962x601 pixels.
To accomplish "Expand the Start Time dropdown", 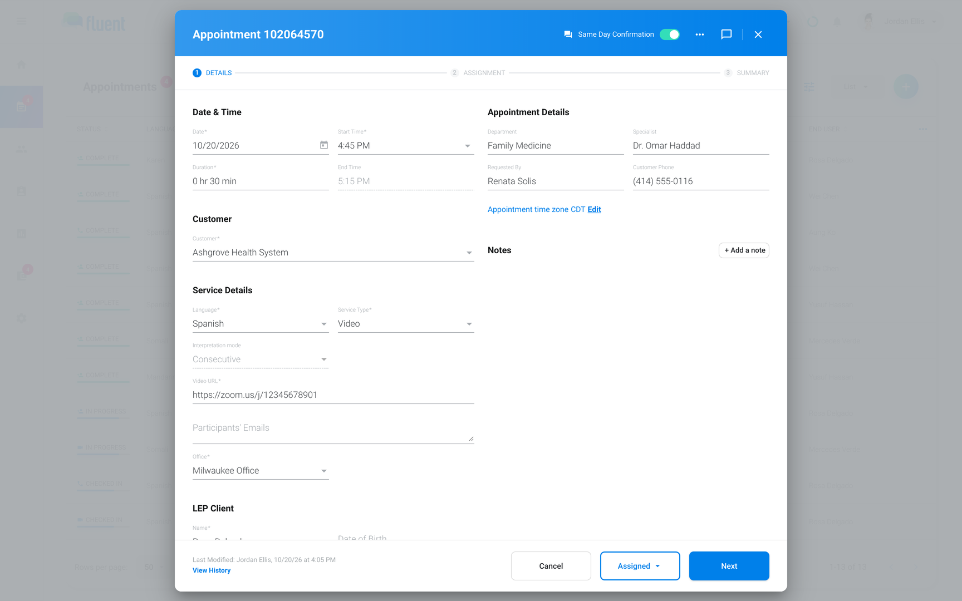I will tap(468, 146).
